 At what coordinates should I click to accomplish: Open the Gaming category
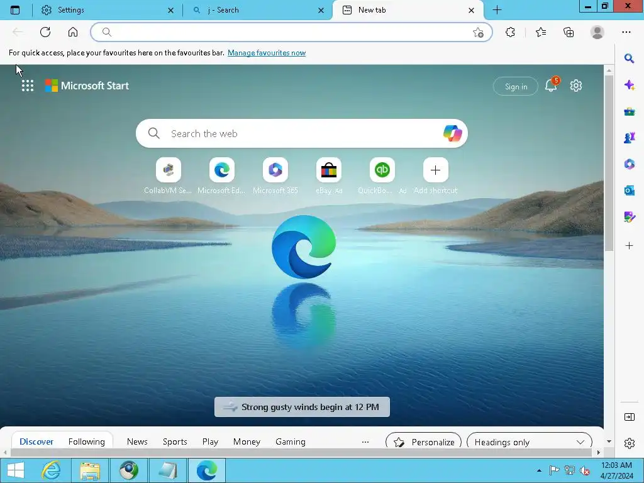291,441
